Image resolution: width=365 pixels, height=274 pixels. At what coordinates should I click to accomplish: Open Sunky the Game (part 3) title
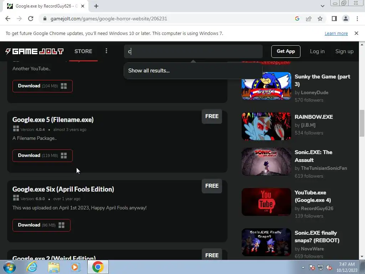322,80
